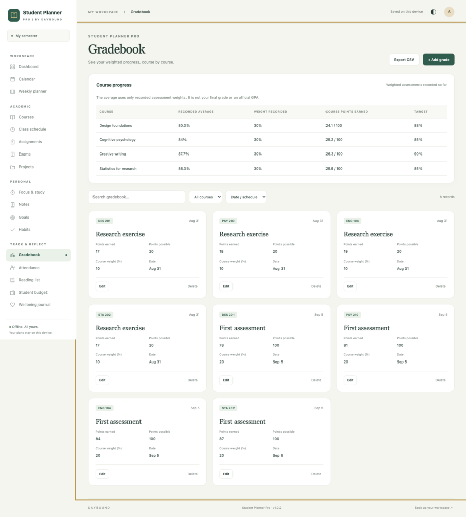This screenshot has width=466, height=517.
Task: Click the Student Planner book logo icon
Action: [14, 15]
